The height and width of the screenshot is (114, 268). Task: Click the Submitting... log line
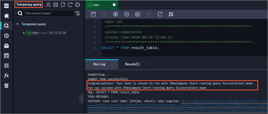(x=98, y=75)
